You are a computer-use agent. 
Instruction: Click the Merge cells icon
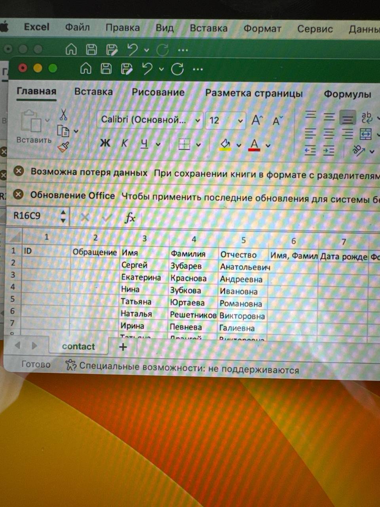pos(366,134)
